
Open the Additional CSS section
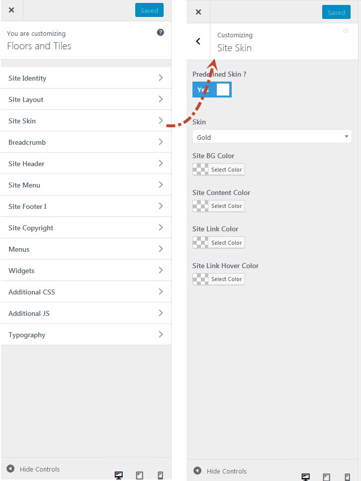(x=86, y=292)
